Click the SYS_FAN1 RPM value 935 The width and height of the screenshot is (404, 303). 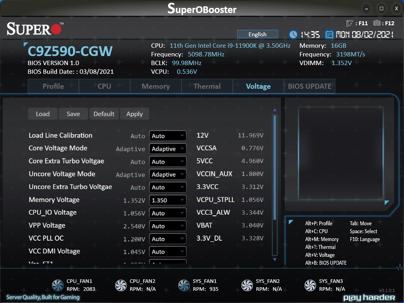[214, 289]
